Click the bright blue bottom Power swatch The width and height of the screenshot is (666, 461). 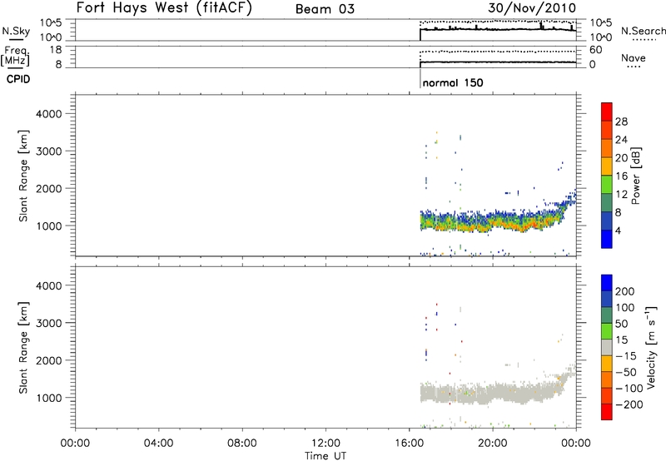point(607,239)
